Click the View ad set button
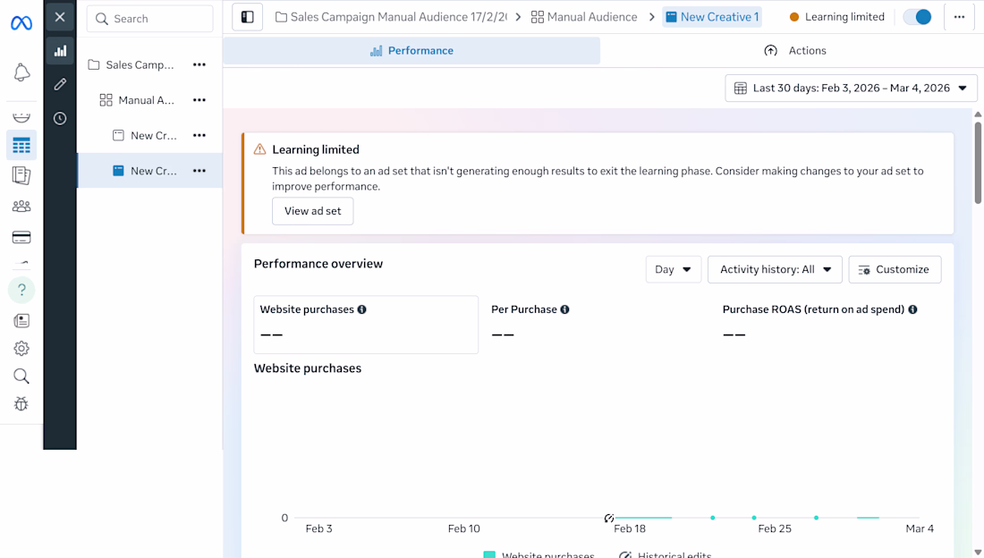 pos(312,211)
